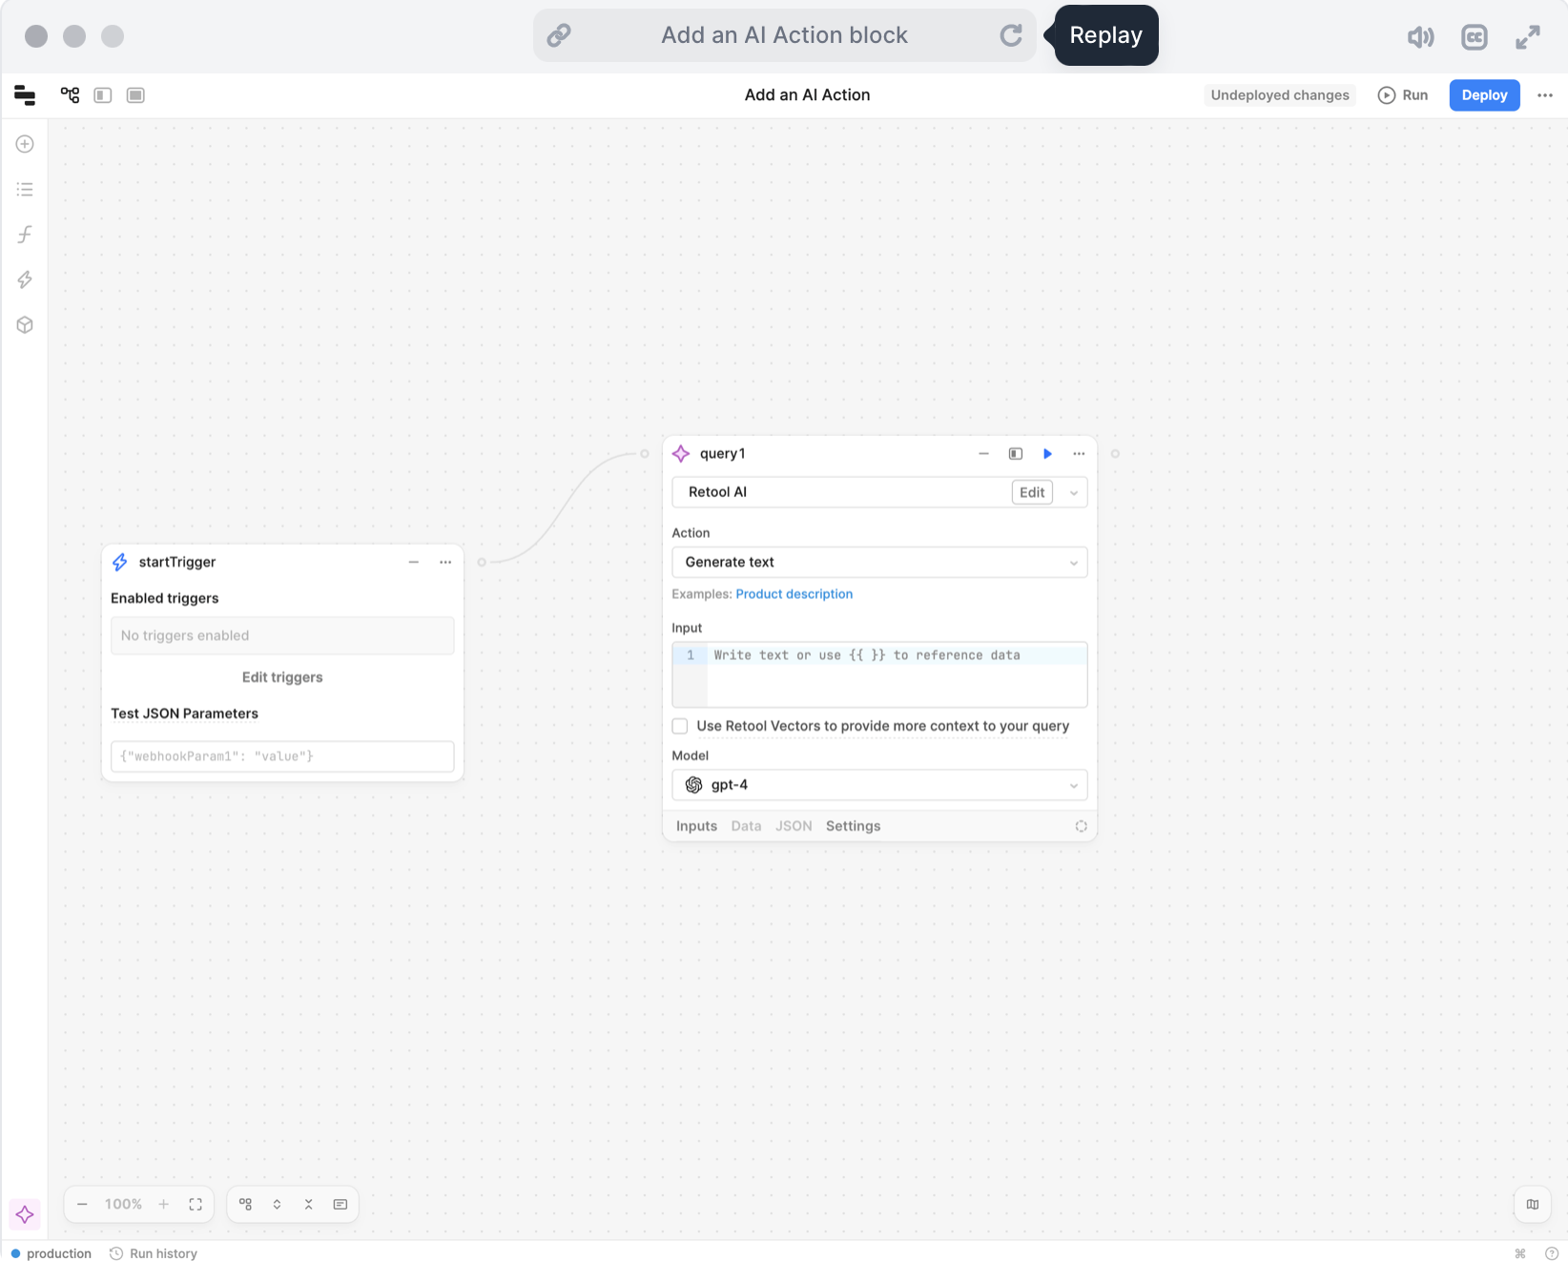
Task: Open Product description example link
Action: [794, 594]
